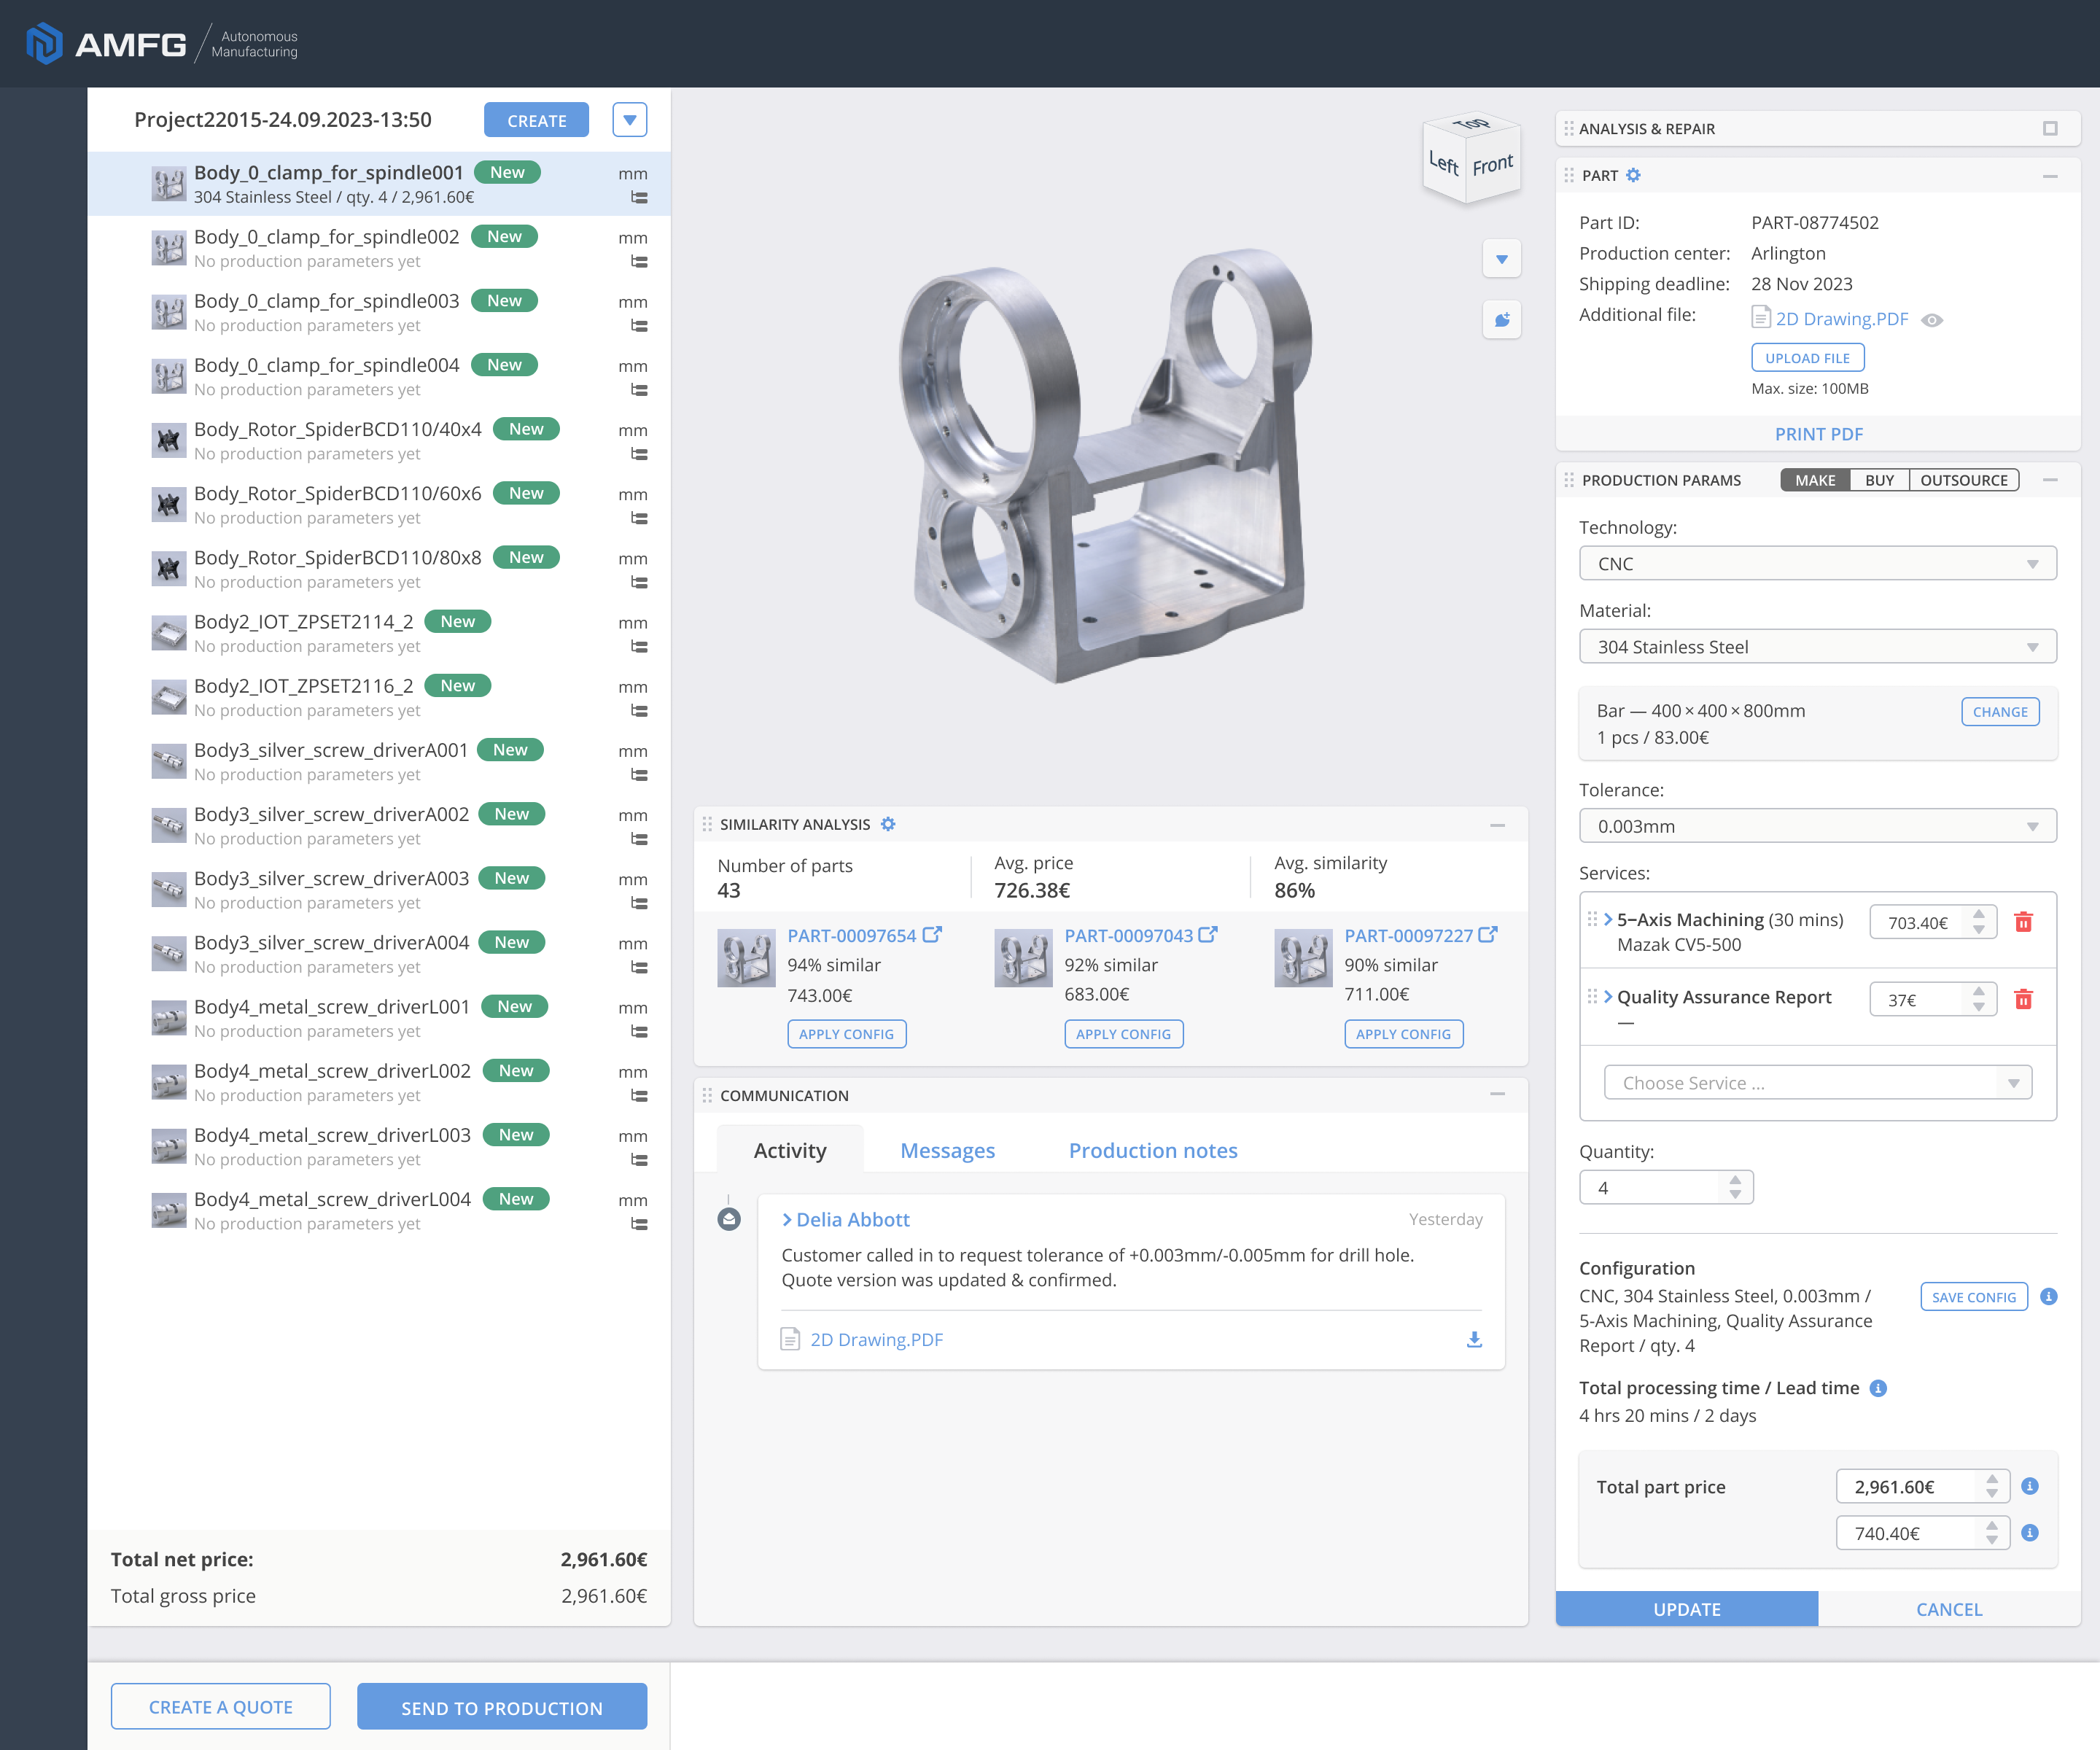2100x1750 pixels.
Task: Expand the Choose Service dropdown
Action: point(1817,1083)
